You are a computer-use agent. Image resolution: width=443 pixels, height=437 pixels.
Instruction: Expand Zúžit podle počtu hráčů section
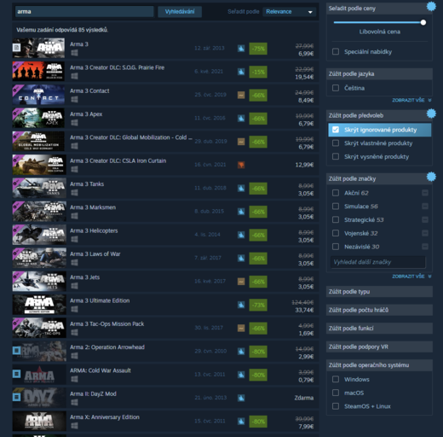pyautogui.click(x=379, y=310)
